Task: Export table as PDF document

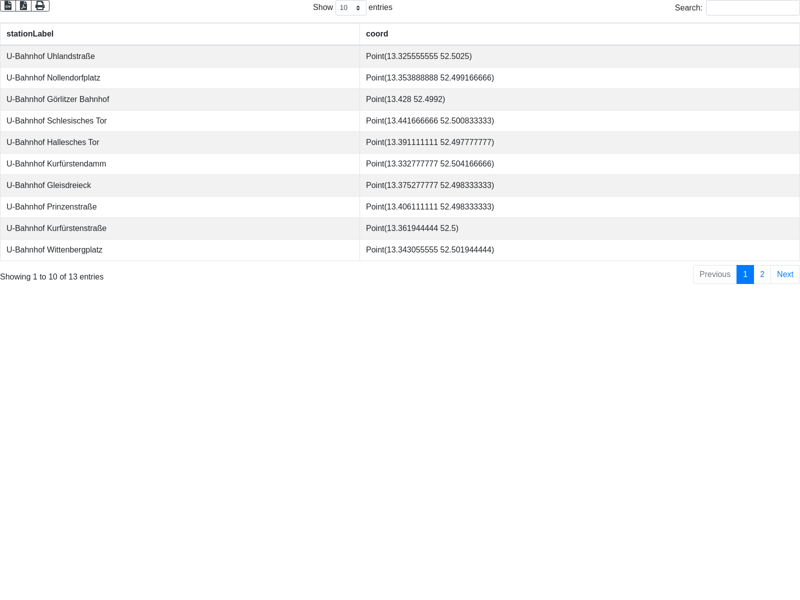Action: pos(23,6)
